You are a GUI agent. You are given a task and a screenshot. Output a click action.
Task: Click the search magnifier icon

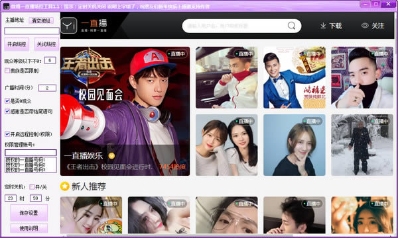(x=291, y=26)
